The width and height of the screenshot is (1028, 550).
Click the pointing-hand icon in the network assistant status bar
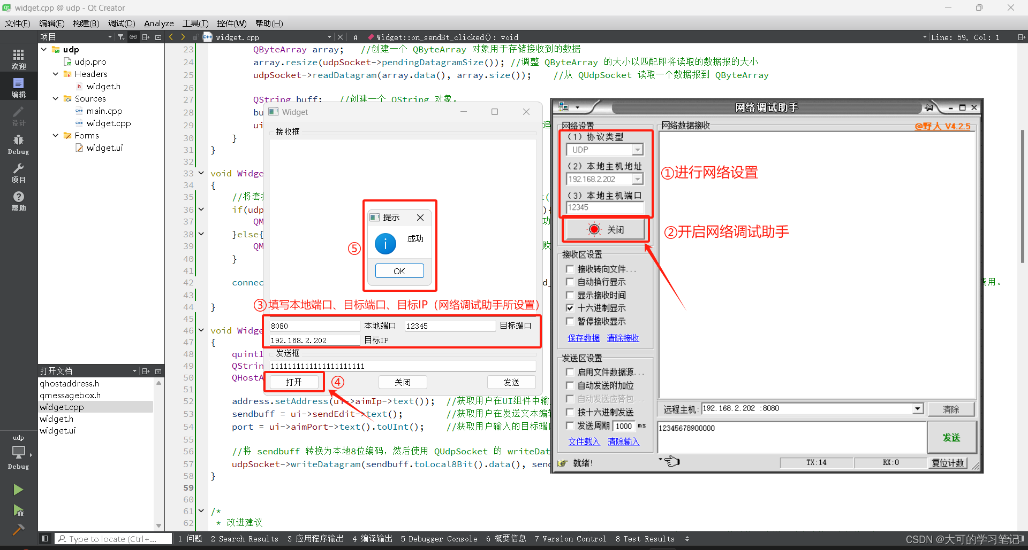click(x=672, y=461)
